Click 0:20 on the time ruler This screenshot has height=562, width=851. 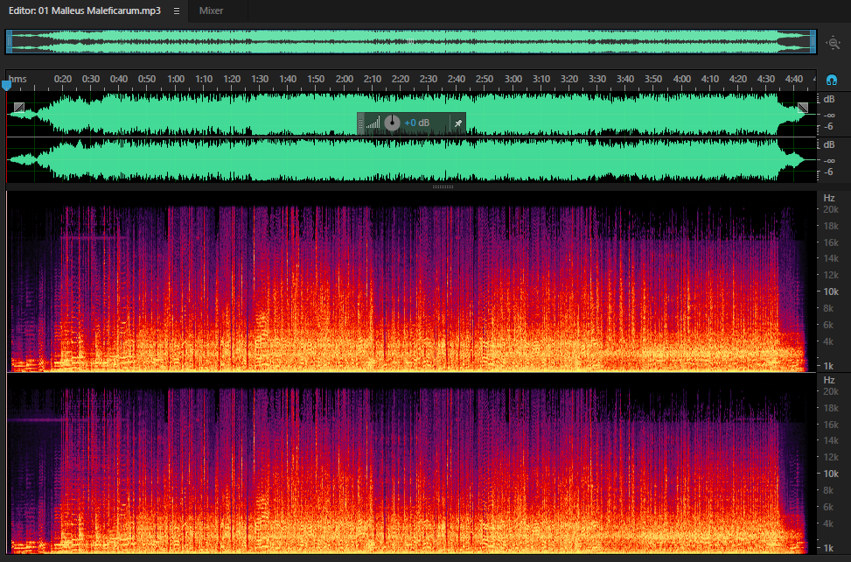pos(62,79)
